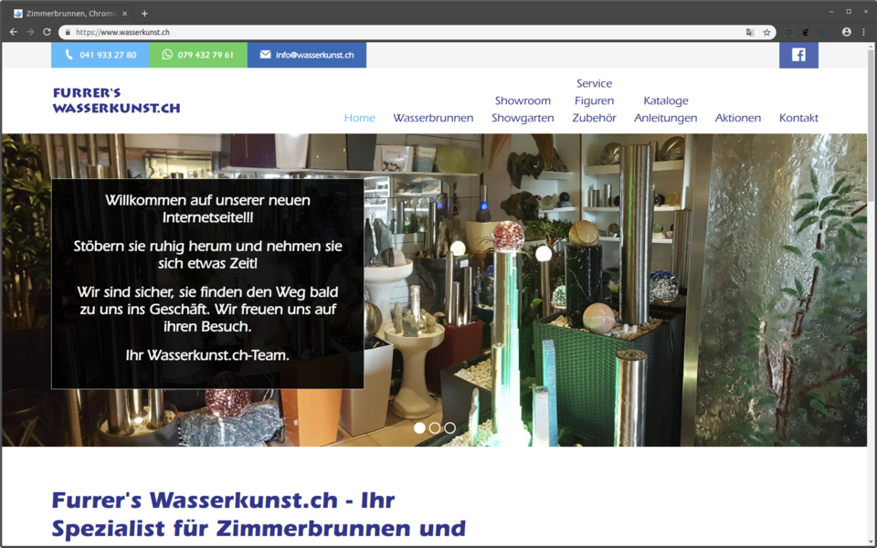
Task: Bookmark this page with the star icon
Action: 766,33
